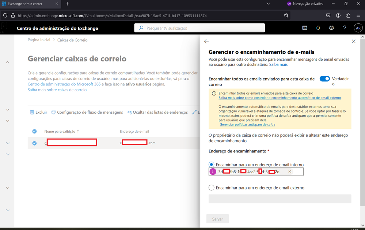Open the settings gear in Exchange header
365x230 pixels.
[331, 28]
